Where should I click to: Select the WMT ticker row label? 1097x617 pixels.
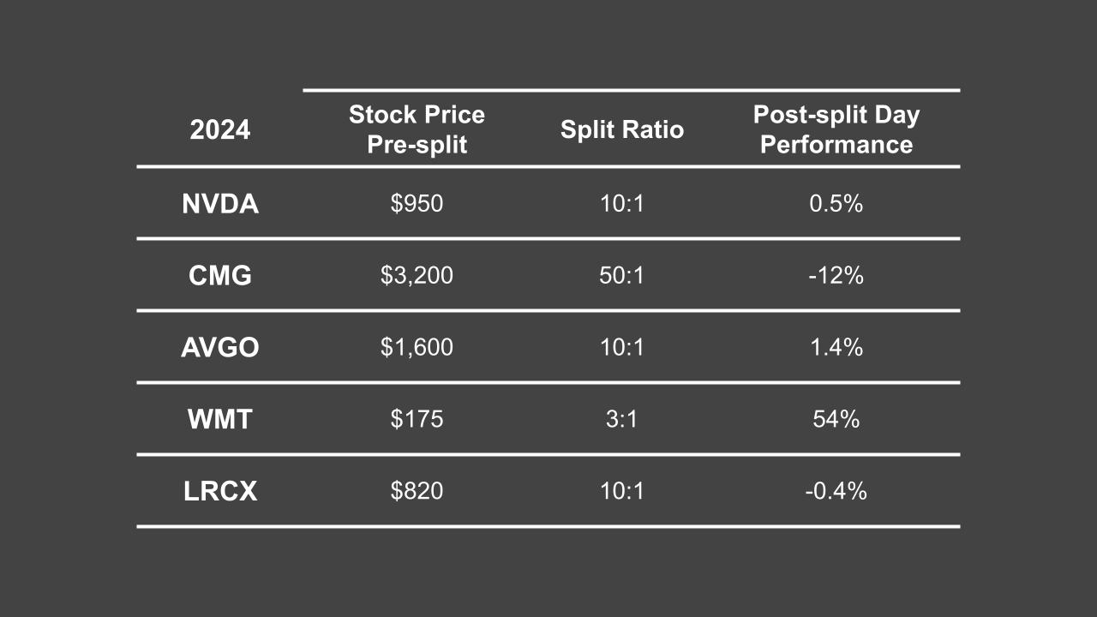(x=220, y=420)
